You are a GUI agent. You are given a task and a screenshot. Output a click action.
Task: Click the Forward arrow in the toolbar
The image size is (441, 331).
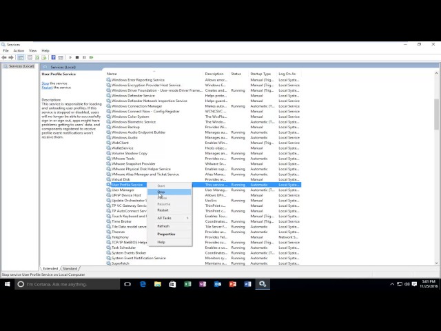coord(11,57)
